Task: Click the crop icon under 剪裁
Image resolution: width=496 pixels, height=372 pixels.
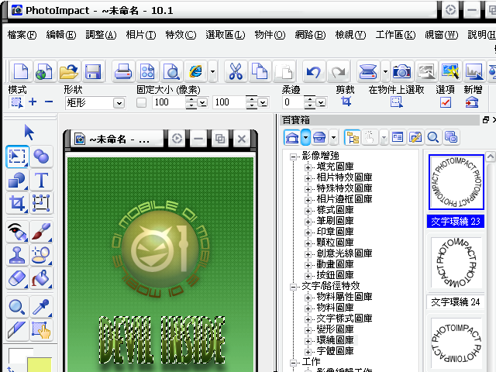Action: pyautogui.click(x=346, y=102)
